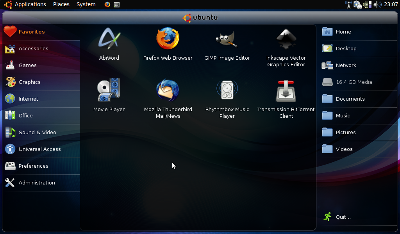
Task: Click the network antenna tray icon
Action: click(348, 5)
